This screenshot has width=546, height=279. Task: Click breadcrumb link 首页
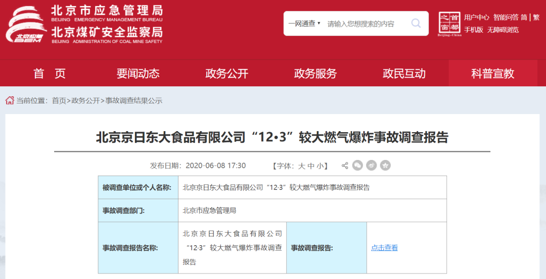click(x=59, y=101)
